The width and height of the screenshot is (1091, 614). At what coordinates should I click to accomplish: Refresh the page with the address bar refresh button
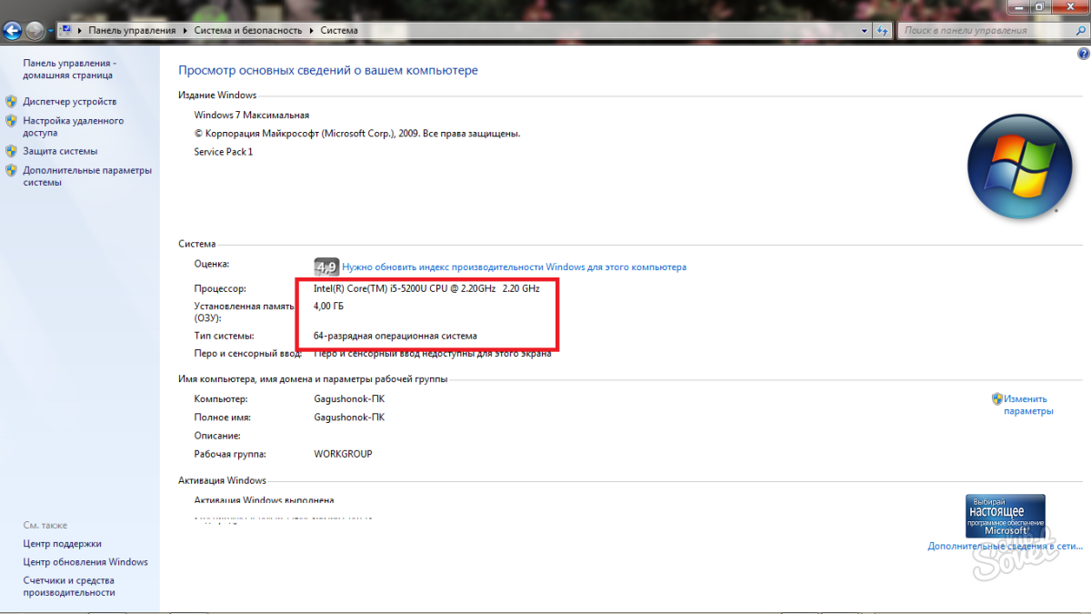click(882, 30)
